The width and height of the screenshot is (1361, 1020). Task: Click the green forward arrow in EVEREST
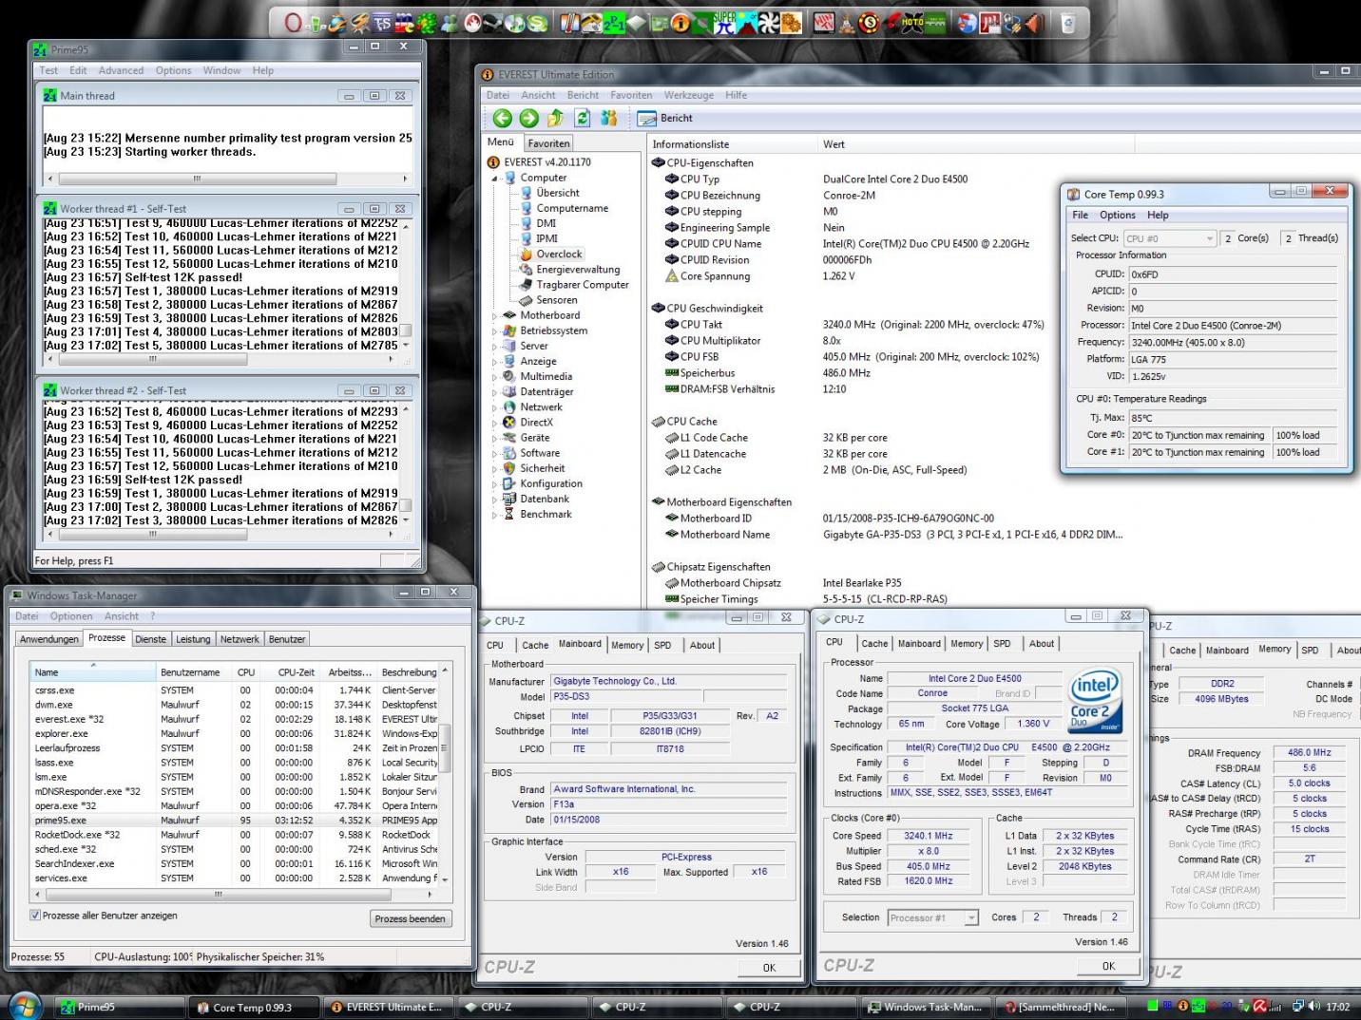pos(528,118)
